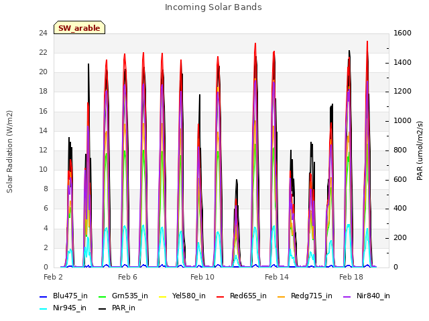429x321 pixels.
Task: Click the cyan Nir945_in legend swatch
Action: (x=44, y=309)
